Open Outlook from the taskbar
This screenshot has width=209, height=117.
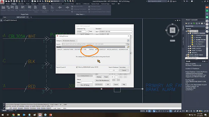click(x=24, y=115)
